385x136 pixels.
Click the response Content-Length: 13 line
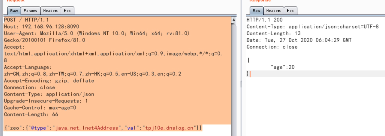pyautogui.click(x=274, y=33)
